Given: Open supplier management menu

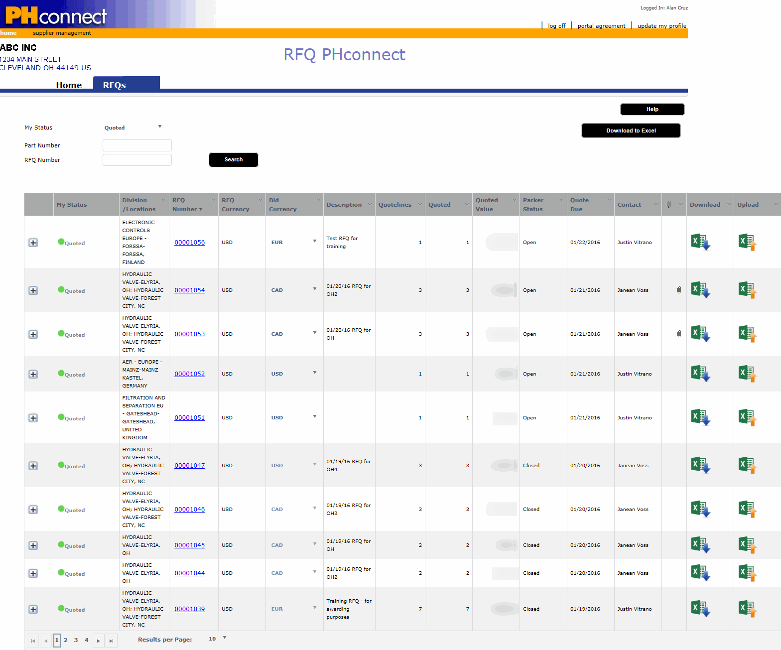Looking at the screenshot, I should pyautogui.click(x=62, y=33).
